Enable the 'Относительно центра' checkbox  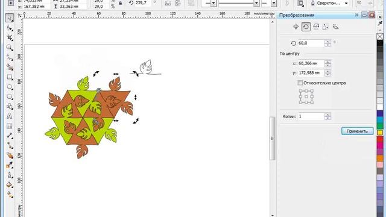[x=300, y=83]
